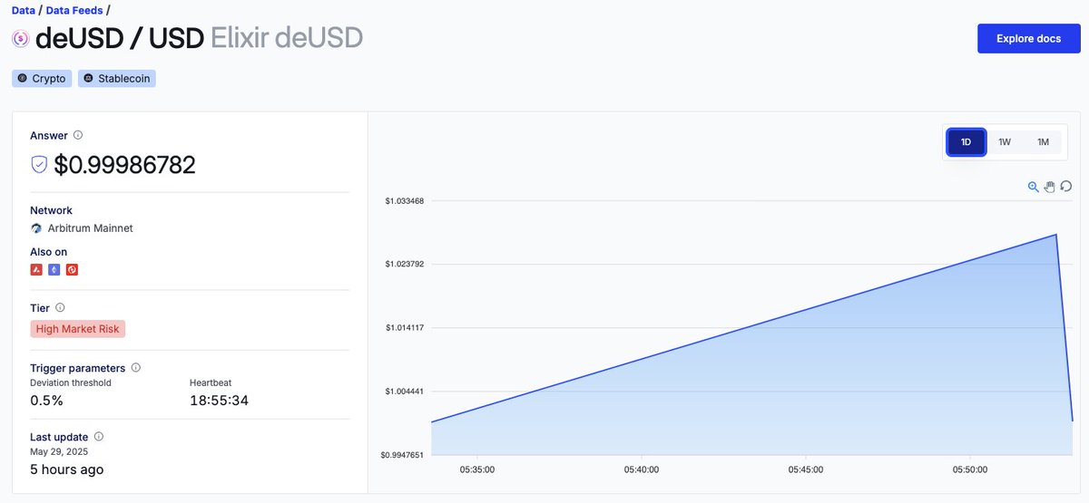The image size is (1089, 503).
Task: Show the Tier info tooltip icon
Action: tap(60, 308)
